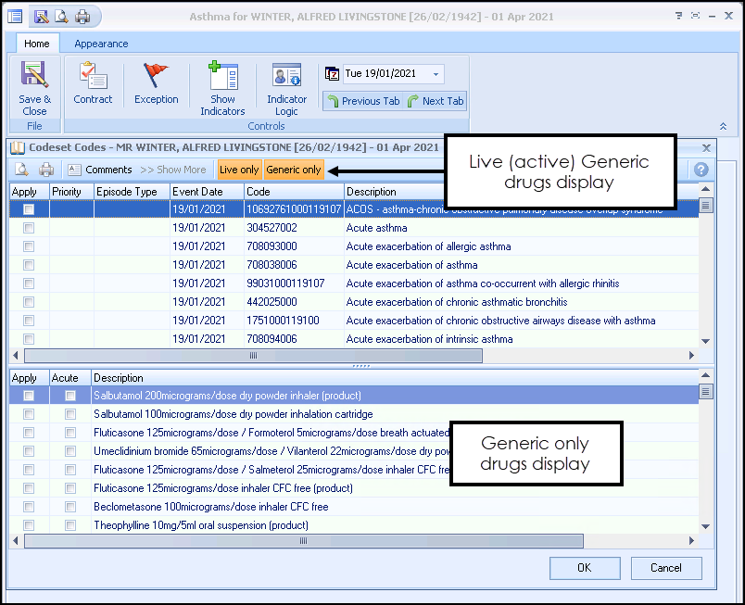Tick Apply checkbox for Theophylline oral suspension
The width and height of the screenshot is (745, 605).
pyautogui.click(x=29, y=525)
